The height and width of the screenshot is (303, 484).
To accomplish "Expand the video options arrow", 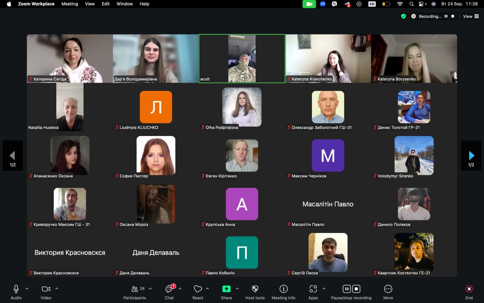I will click(x=57, y=289).
